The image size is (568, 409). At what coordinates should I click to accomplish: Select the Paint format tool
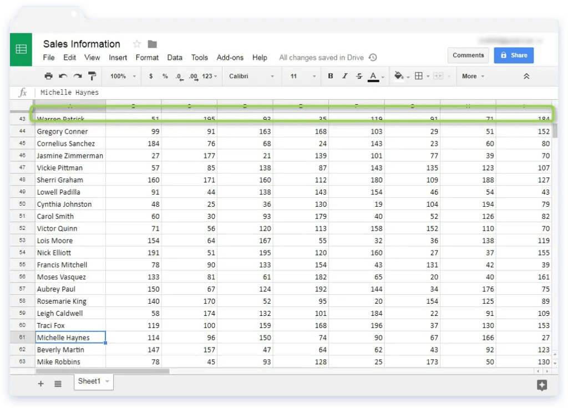click(x=93, y=76)
